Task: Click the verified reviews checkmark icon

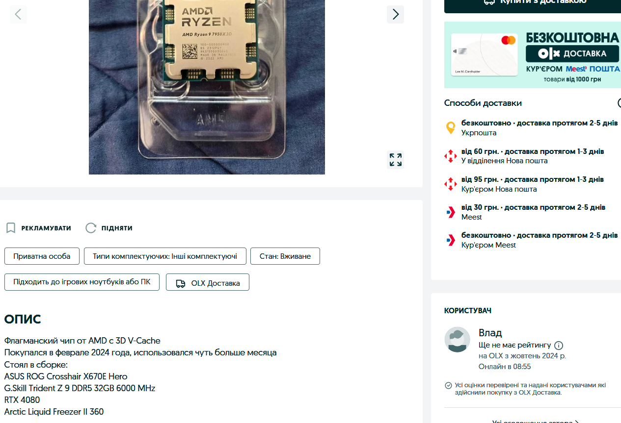Action: tap(448, 385)
